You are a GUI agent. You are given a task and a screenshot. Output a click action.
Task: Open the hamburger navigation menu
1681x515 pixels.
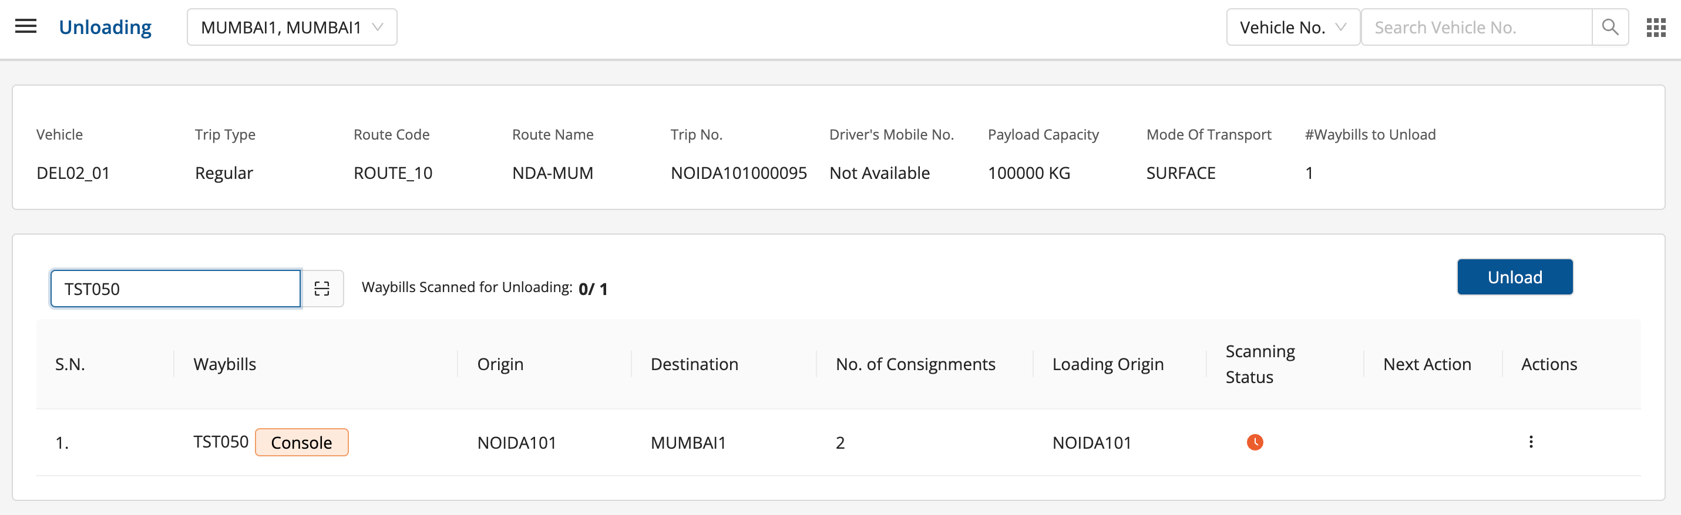[x=25, y=27]
